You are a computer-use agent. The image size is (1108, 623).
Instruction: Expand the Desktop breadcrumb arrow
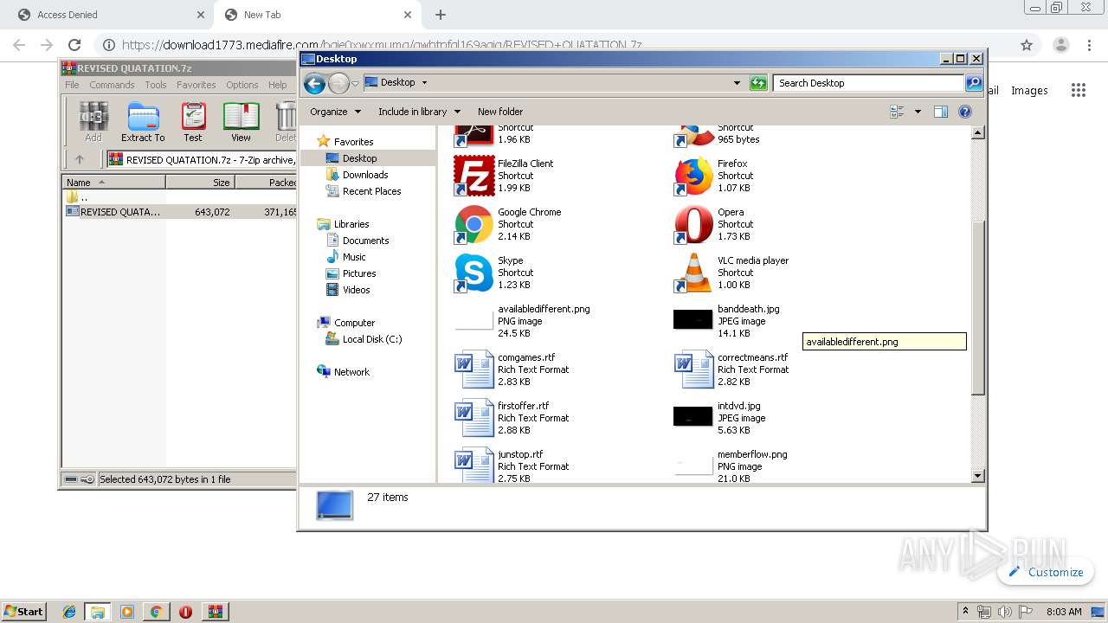(x=424, y=83)
